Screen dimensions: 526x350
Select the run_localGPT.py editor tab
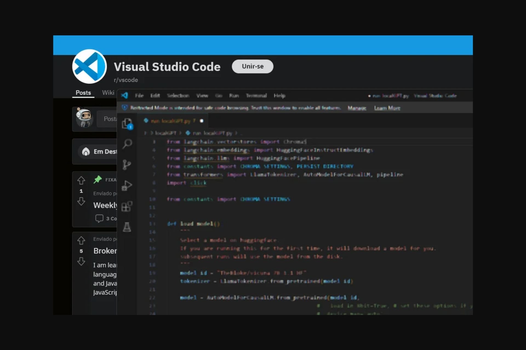173,121
